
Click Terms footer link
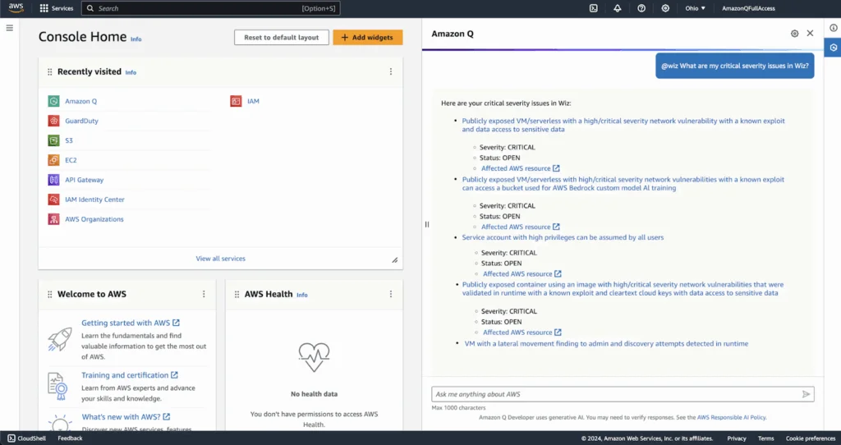(766, 438)
